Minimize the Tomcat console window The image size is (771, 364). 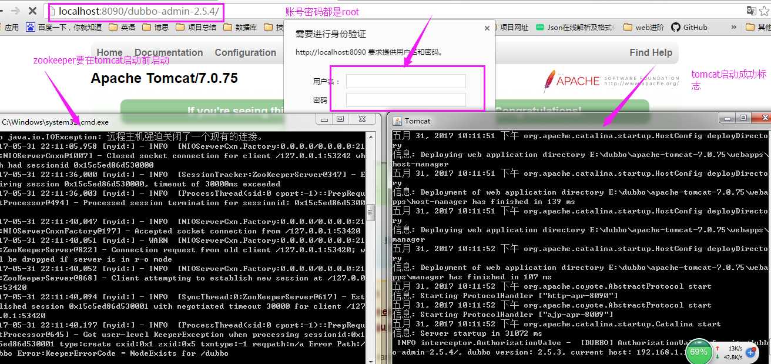tap(728, 118)
